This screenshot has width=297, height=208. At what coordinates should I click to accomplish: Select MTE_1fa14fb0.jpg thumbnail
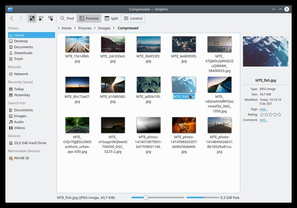click(77, 44)
